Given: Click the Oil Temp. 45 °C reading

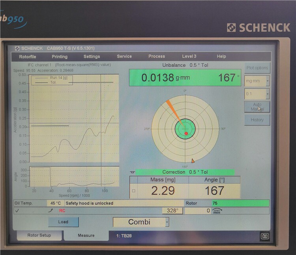Looking at the screenshot, I should (56, 203).
